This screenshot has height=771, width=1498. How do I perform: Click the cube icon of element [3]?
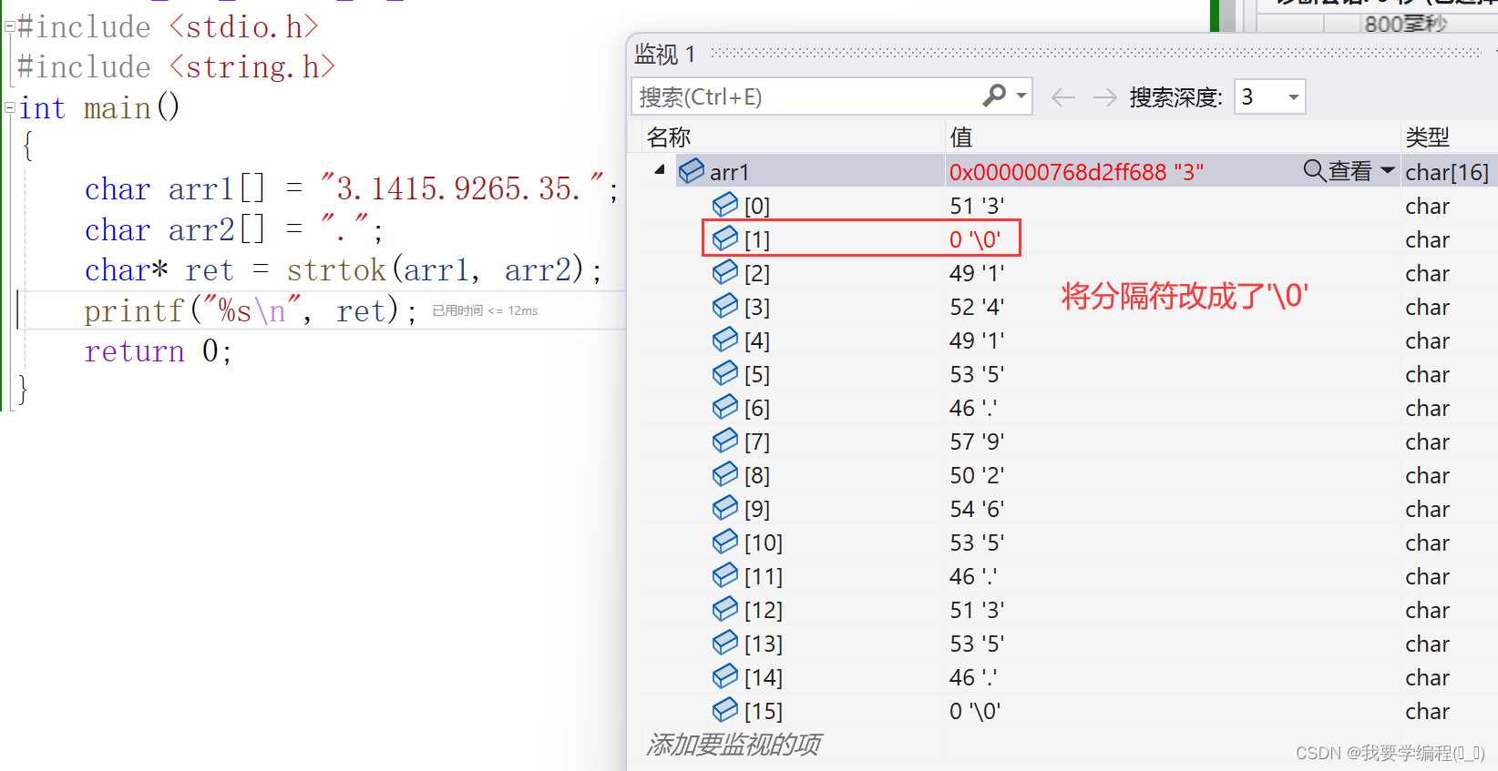coord(725,306)
